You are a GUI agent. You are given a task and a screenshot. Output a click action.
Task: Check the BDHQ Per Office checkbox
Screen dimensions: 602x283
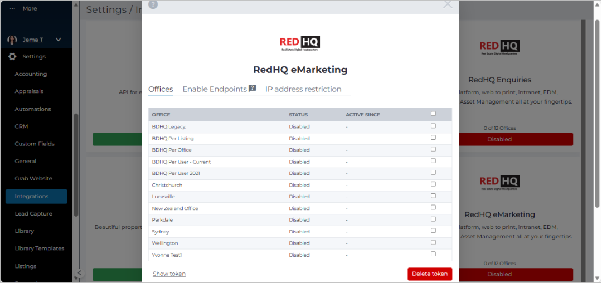tap(434, 149)
